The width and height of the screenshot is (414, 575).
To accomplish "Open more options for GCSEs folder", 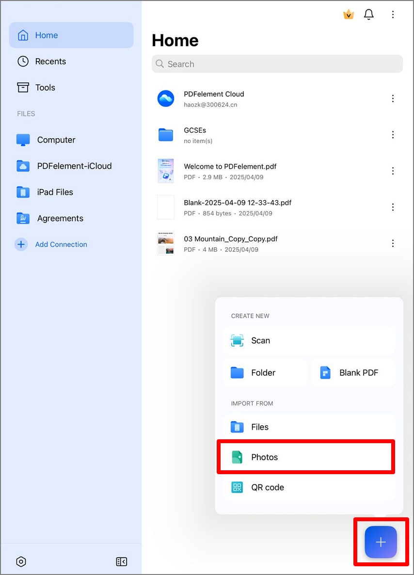I will pyautogui.click(x=393, y=135).
